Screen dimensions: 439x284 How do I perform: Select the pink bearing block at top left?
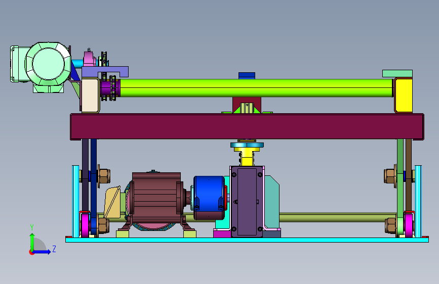89,59
